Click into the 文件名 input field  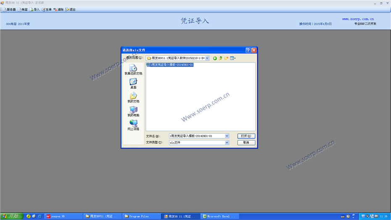pyautogui.click(x=197, y=136)
